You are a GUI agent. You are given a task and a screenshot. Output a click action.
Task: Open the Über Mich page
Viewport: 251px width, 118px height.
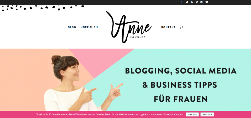coord(89,27)
